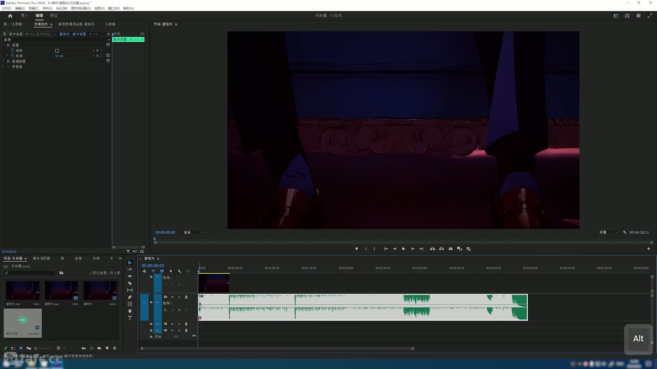Image resolution: width=657 pixels, height=369 pixels.
Task: Select the Pen tool
Action: tap(130, 297)
